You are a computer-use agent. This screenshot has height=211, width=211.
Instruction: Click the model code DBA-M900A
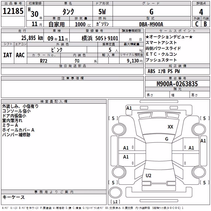151,24
